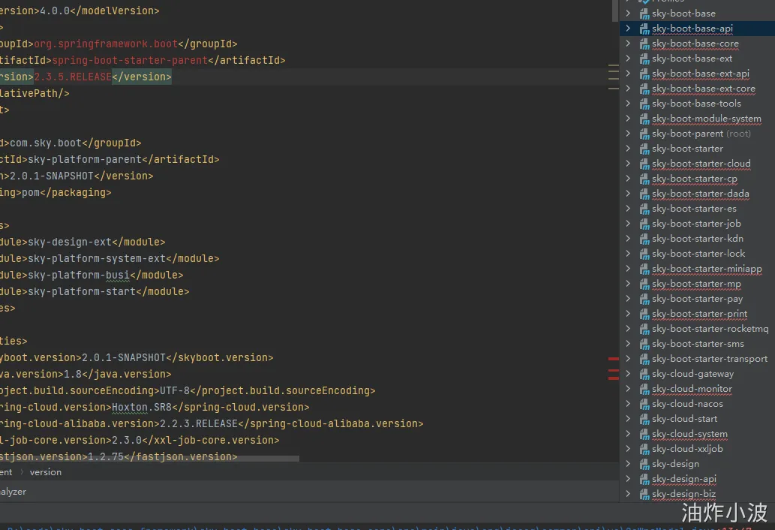Click the 1.2.75 fastjson version value
775x530 pixels.
click(x=106, y=456)
